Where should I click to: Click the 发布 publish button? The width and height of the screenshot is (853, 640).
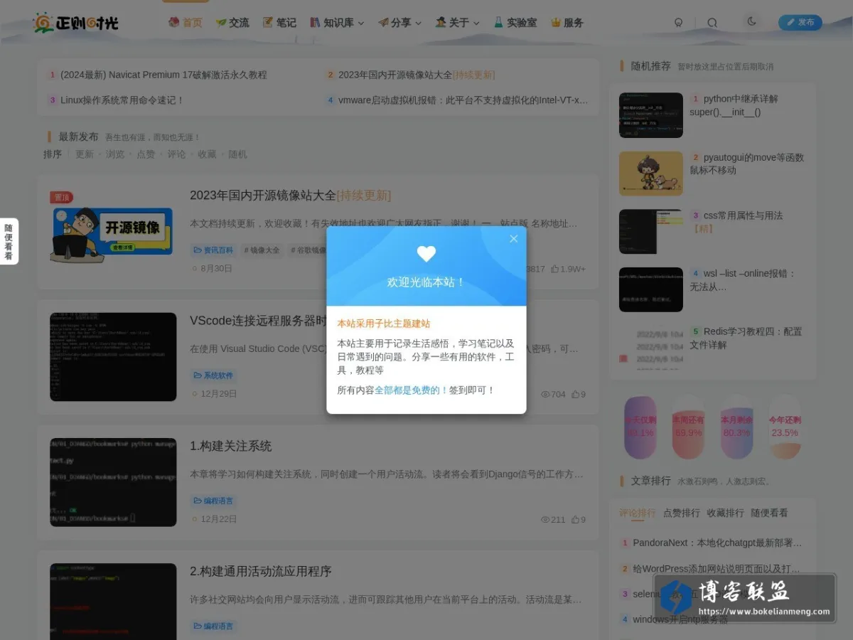tap(800, 23)
